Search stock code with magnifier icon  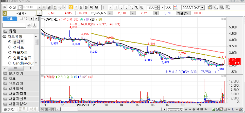44,7
